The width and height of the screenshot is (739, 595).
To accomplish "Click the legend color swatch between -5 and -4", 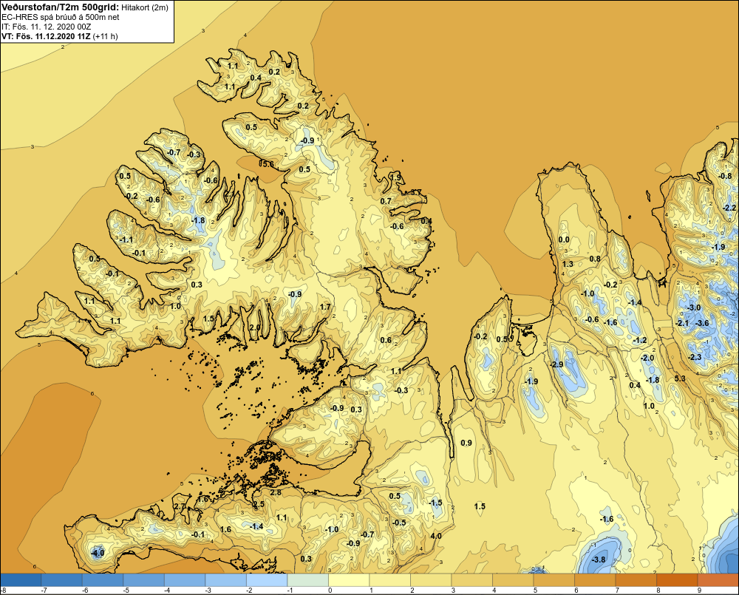I will [x=144, y=579].
